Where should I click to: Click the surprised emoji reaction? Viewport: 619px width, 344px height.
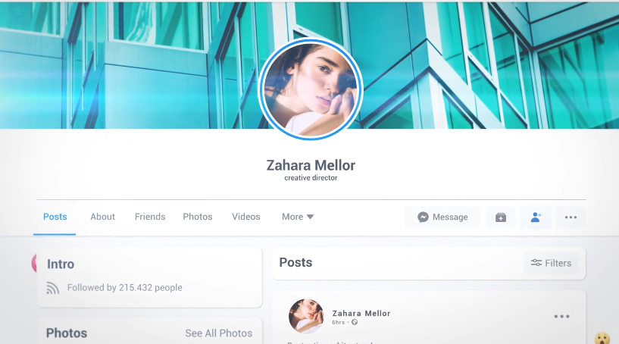click(x=602, y=339)
